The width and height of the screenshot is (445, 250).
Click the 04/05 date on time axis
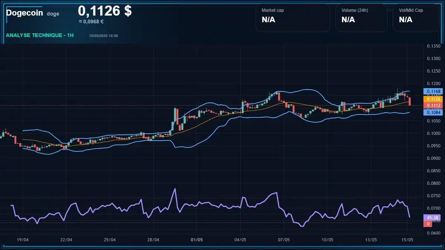240,240
